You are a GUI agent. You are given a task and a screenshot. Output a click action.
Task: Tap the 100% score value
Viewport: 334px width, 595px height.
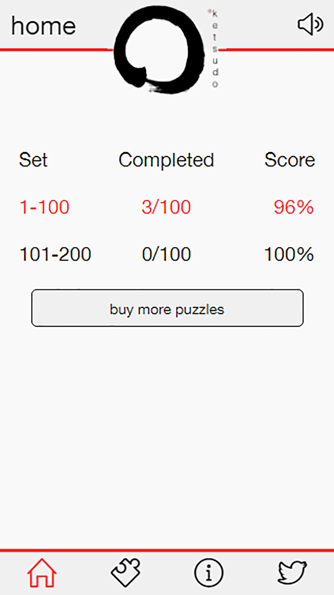coord(289,254)
